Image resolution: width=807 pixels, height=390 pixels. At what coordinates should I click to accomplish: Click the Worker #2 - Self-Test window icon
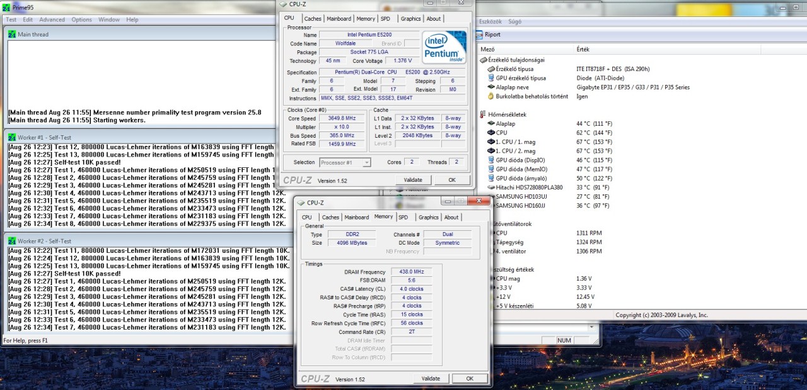pyautogui.click(x=12, y=241)
